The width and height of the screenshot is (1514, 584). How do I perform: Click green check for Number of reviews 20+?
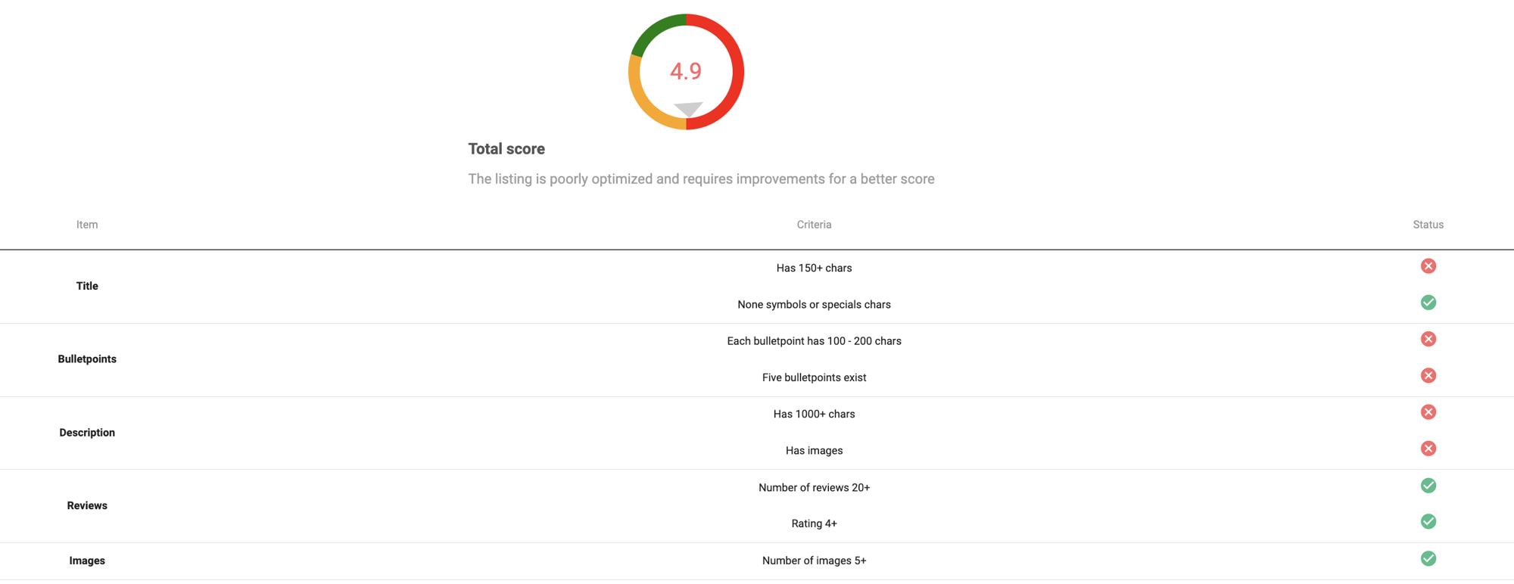1428,486
